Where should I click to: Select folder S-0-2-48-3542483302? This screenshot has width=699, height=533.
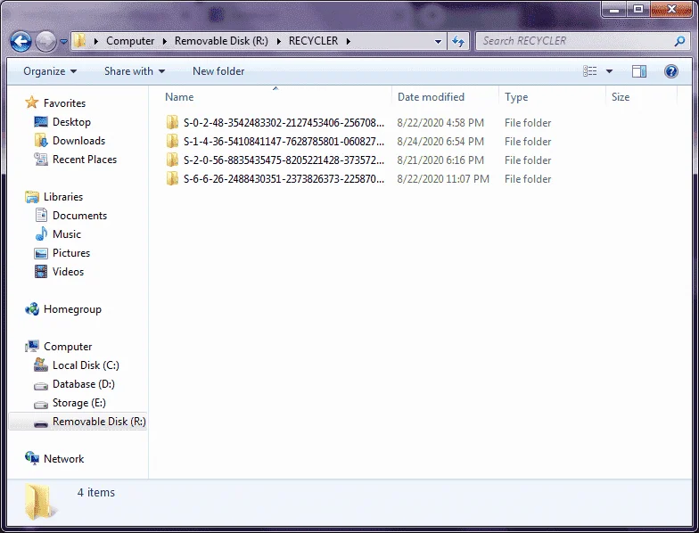pyautogui.click(x=284, y=123)
